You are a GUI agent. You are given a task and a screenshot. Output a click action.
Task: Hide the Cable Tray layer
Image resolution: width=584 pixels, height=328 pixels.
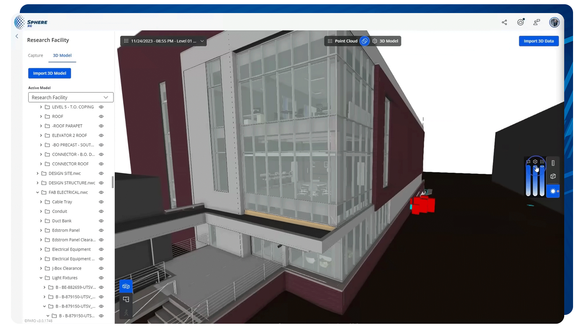[101, 202]
